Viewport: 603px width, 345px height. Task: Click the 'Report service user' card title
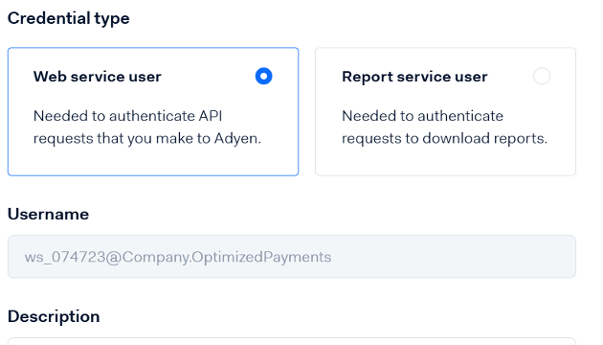[414, 77]
